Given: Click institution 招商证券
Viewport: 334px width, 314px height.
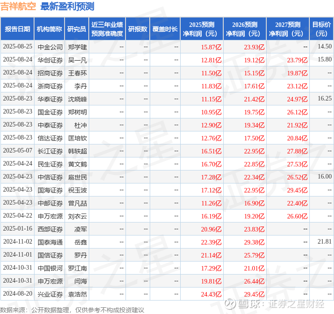Looking at the screenshot, I should (x=50, y=73).
